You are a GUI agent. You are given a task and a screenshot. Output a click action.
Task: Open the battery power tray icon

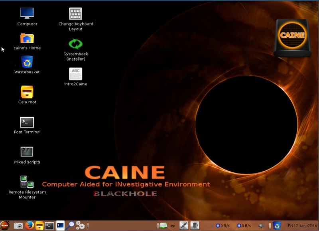tap(195, 225)
